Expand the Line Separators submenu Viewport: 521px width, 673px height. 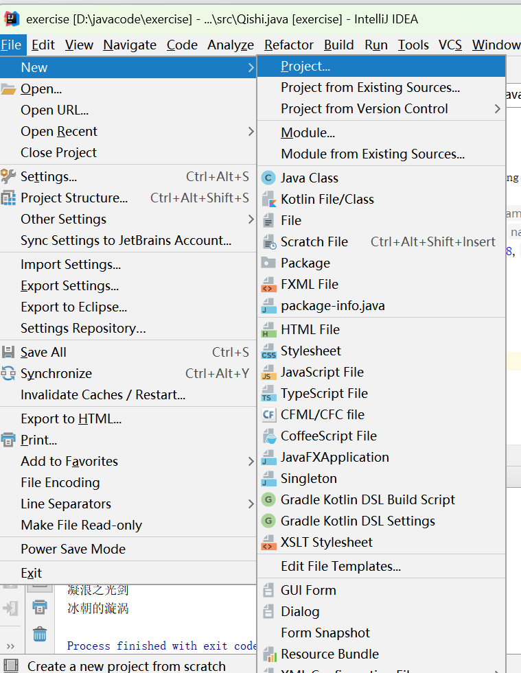[x=251, y=504]
